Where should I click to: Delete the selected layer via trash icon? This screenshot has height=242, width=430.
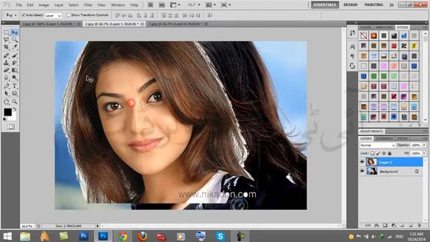click(x=419, y=225)
